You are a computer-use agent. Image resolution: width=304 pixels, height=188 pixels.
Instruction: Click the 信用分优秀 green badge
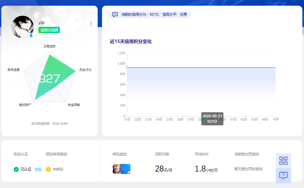click(x=49, y=30)
